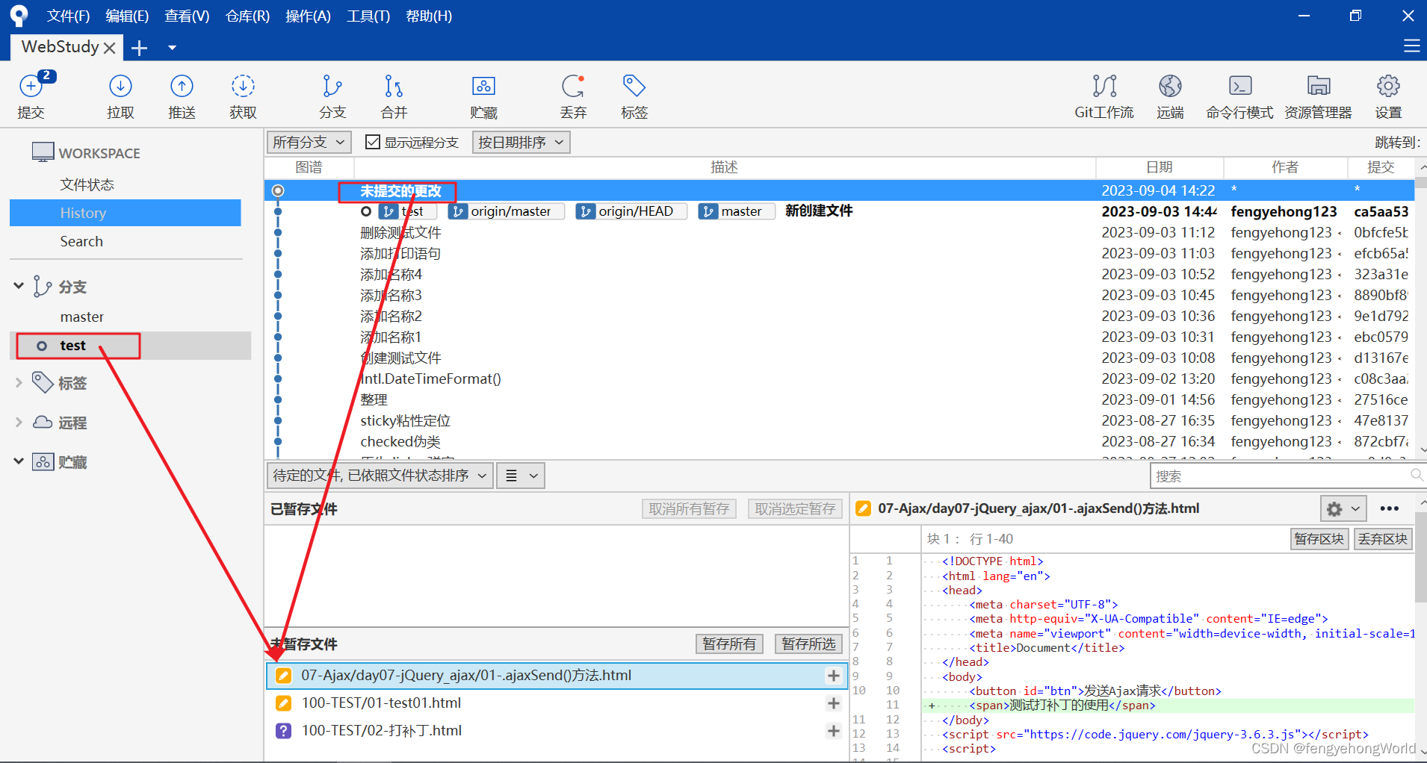Click the SourceTree logo icon
This screenshot has width=1427, height=763.
point(19,16)
